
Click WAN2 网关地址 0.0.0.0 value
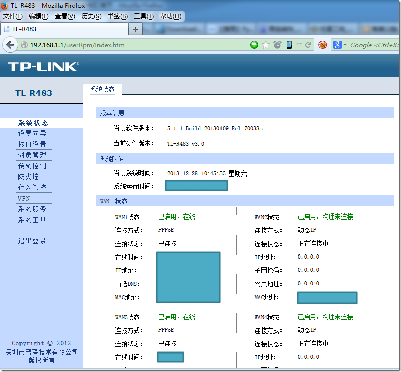[308, 283]
